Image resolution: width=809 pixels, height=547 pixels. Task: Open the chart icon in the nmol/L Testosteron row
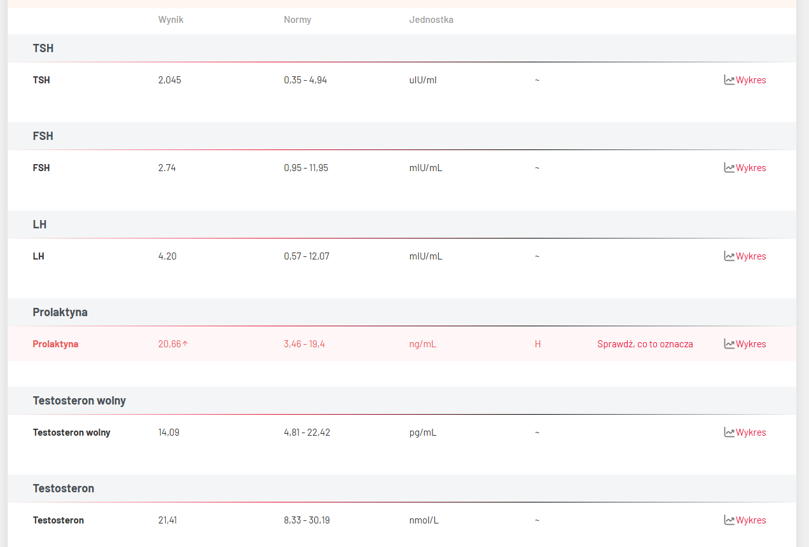click(x=729, y=520)
